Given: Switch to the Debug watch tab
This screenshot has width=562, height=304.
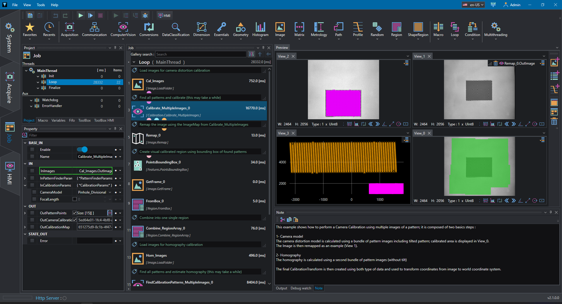Looking at the screenshot, I should click(x=301, y=288).
